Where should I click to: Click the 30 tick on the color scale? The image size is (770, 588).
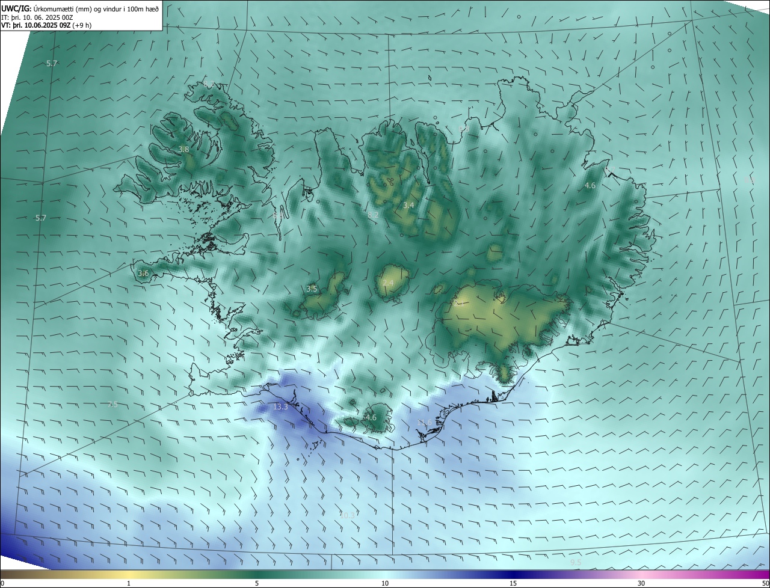coord(641,584)
